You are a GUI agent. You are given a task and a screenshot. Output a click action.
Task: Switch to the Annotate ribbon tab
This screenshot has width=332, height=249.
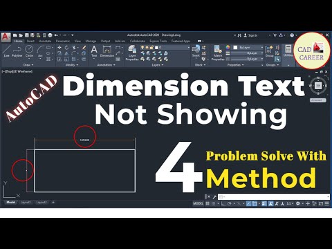point(45,41)
